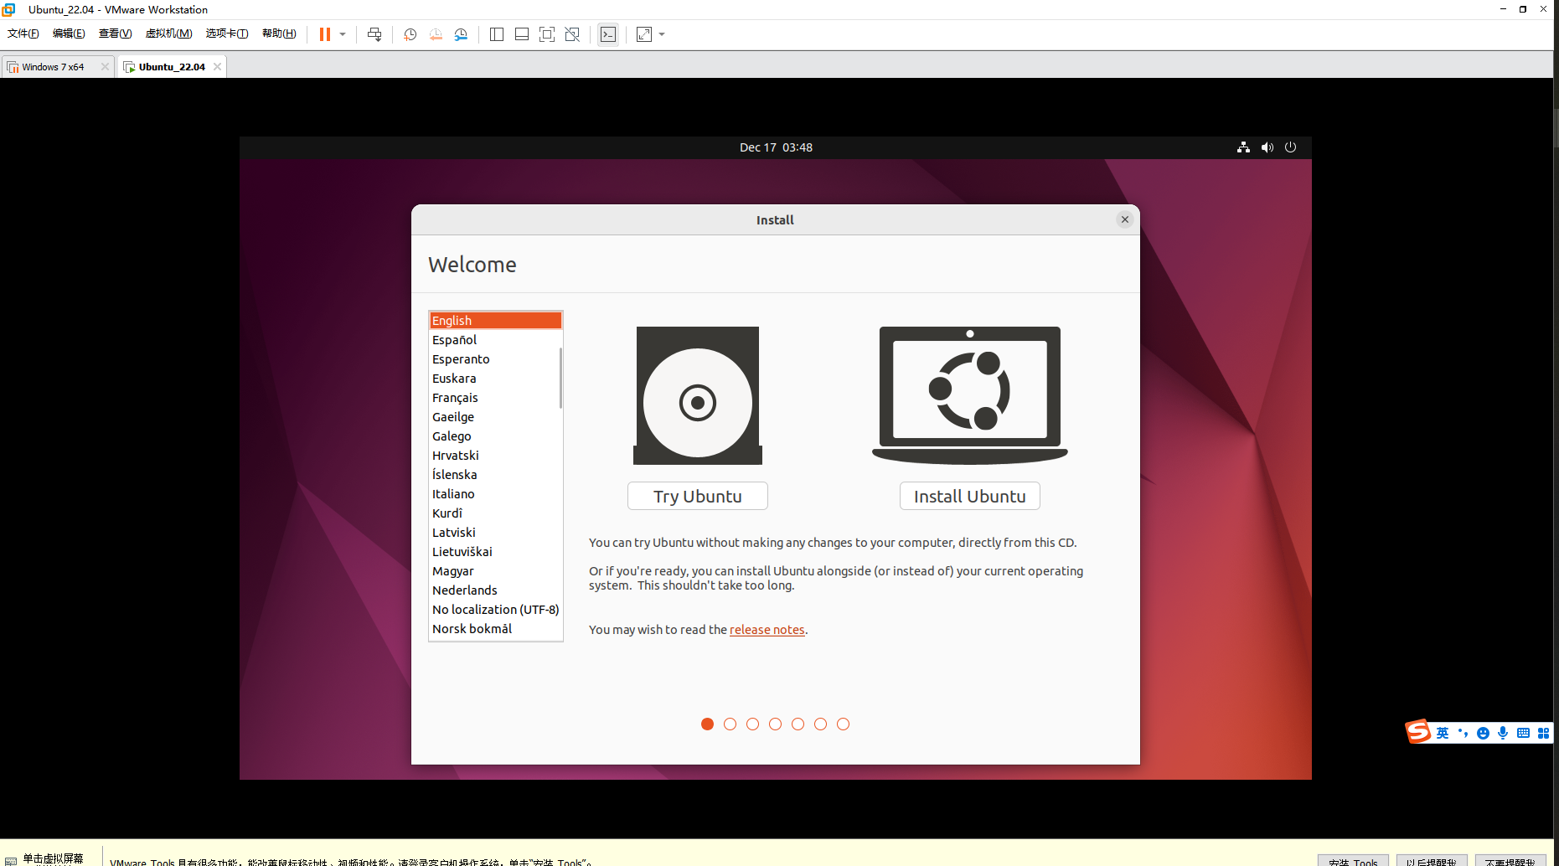Close the Windows 7 x64 tab
The height and width of the screenshot is (866, 1559).
pyautogui.click(x=105, y=67)
